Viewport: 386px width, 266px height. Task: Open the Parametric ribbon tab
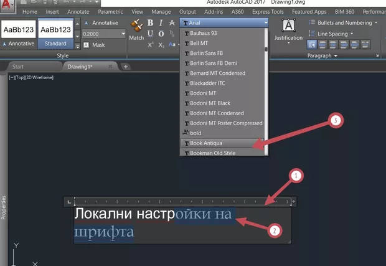(110, 12)
